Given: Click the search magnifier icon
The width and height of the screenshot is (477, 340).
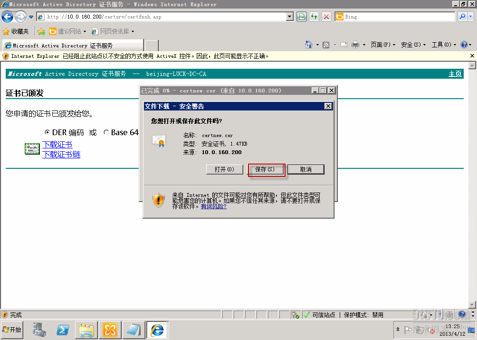Looking at the screenshot, I should 462,17.
